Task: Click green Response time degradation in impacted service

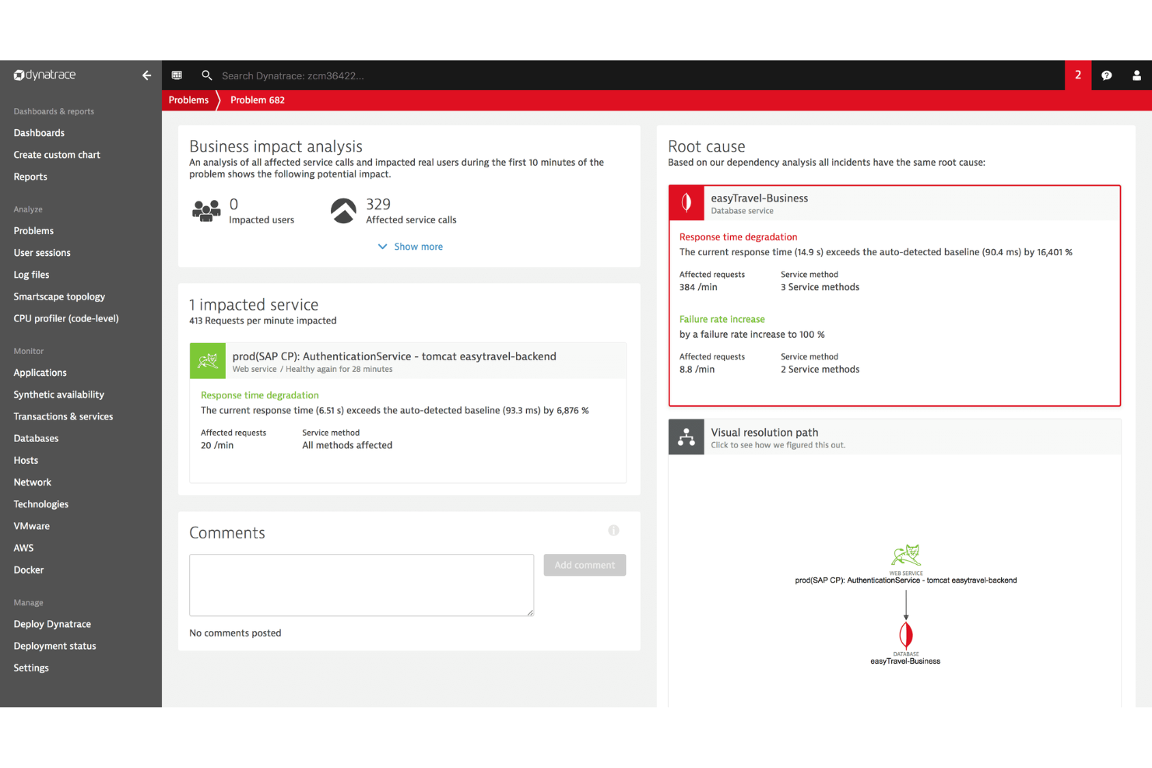Action: 259,395
